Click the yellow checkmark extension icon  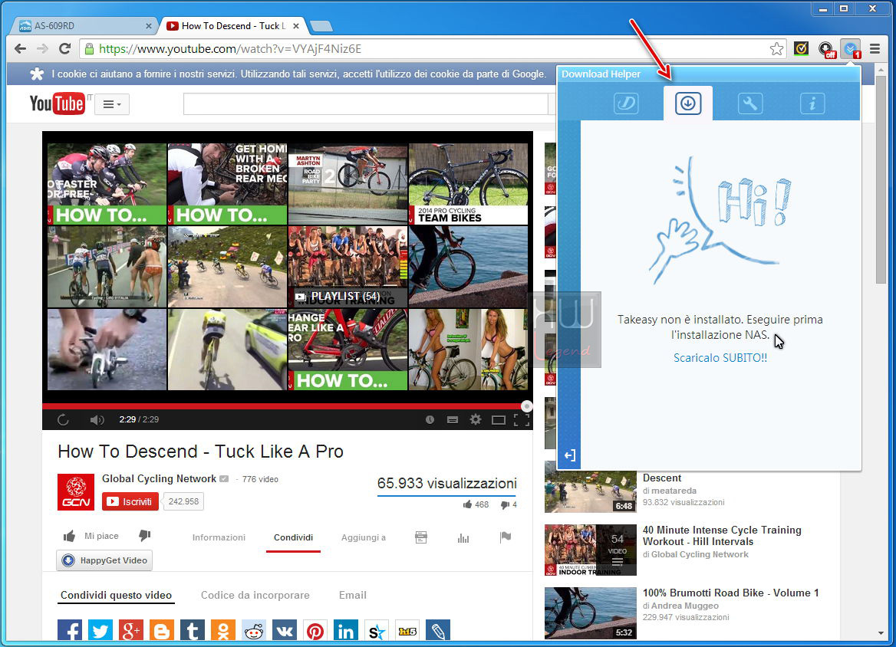[801, 49]
